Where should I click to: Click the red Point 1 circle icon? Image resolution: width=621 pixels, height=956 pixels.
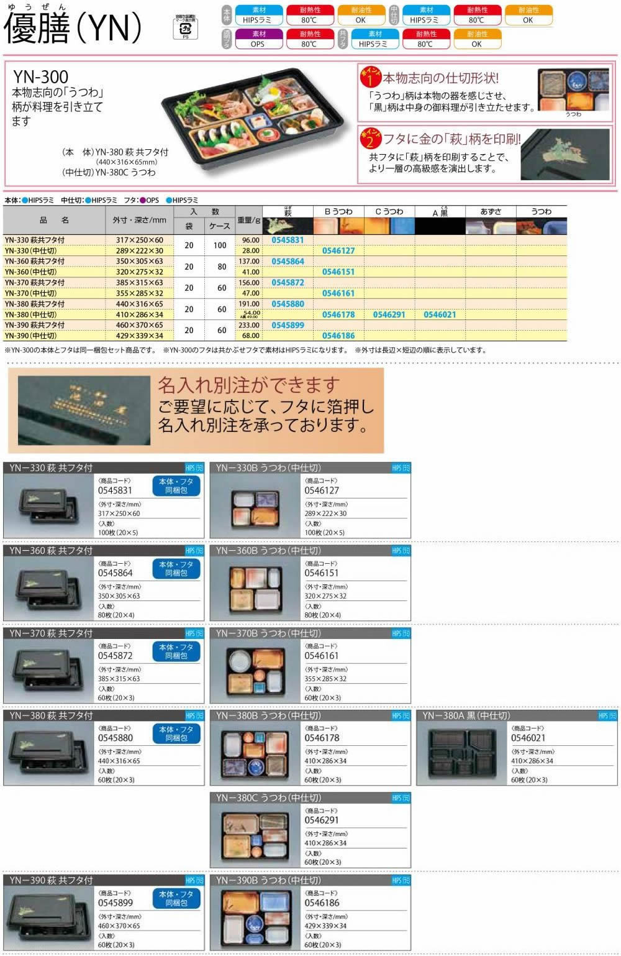(370, 78)
